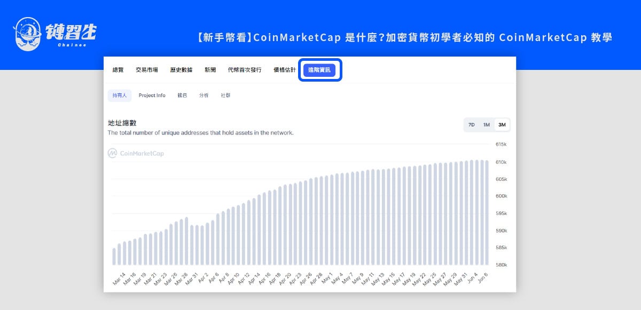View the 價格估計 tab

285,70
